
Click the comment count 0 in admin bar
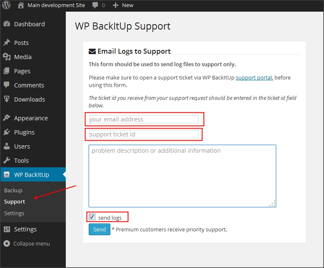pos(103,5)
